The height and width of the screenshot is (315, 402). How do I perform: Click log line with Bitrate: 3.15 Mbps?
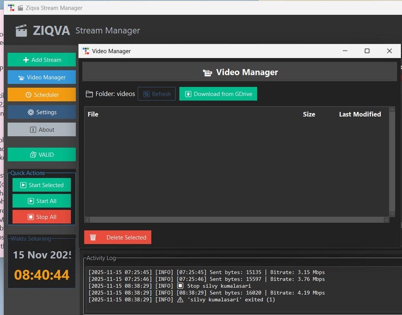click(x=207, y=272)
